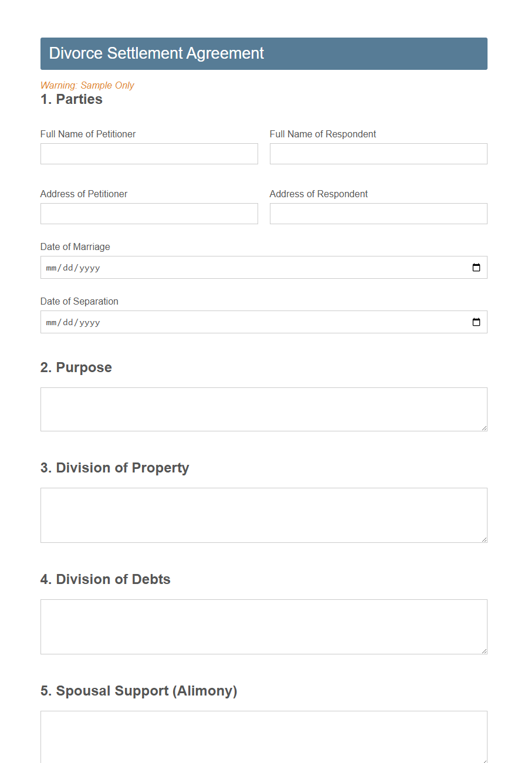Click the resize grip of Division of Property textarea
Screen dimensions: 528x763
pos(484,539)
